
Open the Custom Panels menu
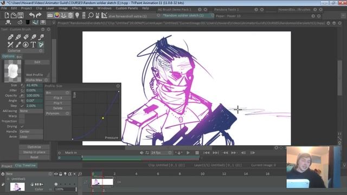[x=126, y=8]
